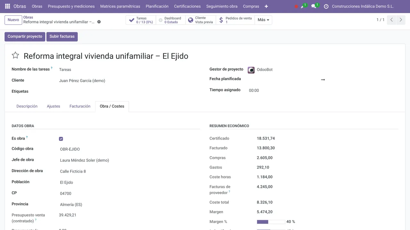The width and height of the screenshot is (410, 230).
Task: Go to next record arrow
Action: (x=401, y=20)
